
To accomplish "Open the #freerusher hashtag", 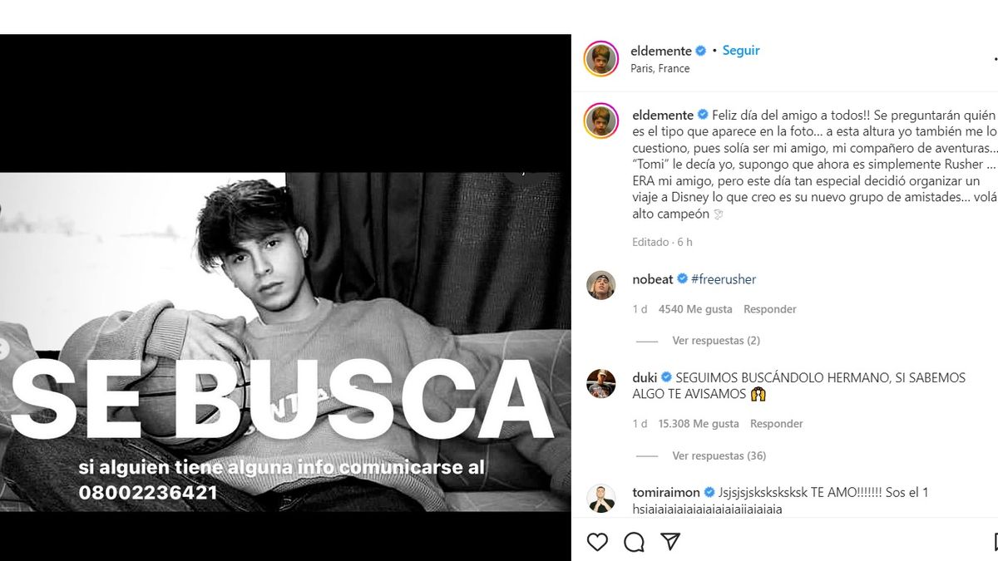I will 724,279.
